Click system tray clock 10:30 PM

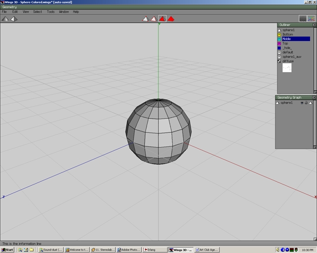tap(307, 250)
